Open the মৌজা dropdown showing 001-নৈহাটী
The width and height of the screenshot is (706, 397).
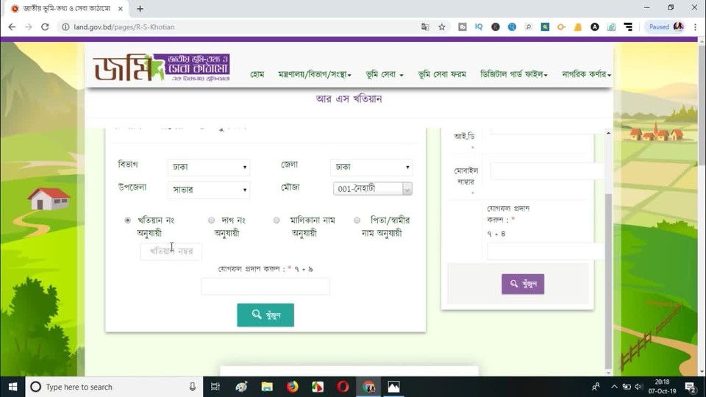click(373, 189)
